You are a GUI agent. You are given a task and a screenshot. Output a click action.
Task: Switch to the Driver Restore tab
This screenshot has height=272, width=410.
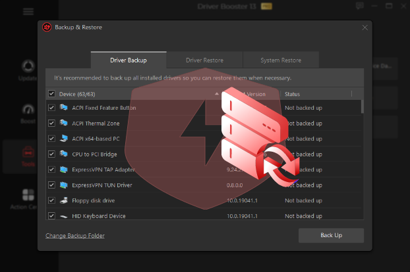click(x=204, y=60)
